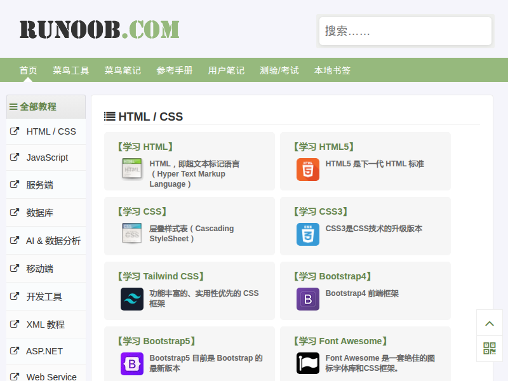The width and height of the screenshot is (508, 381).
Task: Open the Tailwind CSS wave icon
Action: (x=132, y=299)
